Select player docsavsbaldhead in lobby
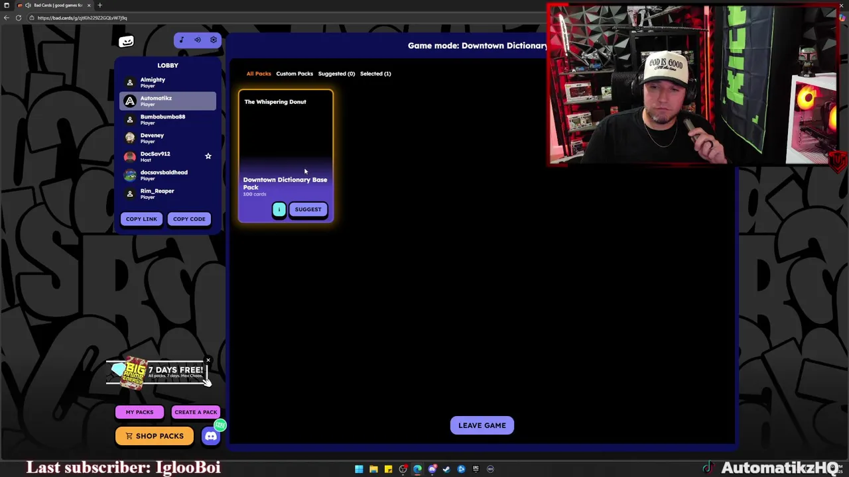This screenshot has width=849, height=477. (168, 176)
